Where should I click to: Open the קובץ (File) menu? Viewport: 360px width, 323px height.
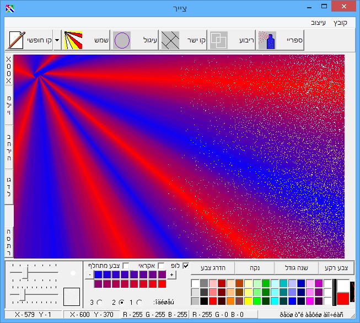point(340,23)
